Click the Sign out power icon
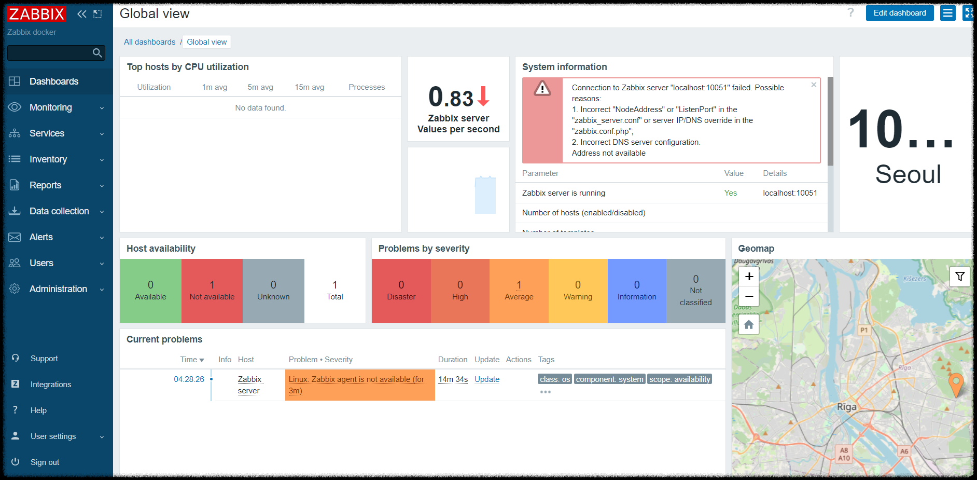 pyautogui.click(x=16, y=462)
